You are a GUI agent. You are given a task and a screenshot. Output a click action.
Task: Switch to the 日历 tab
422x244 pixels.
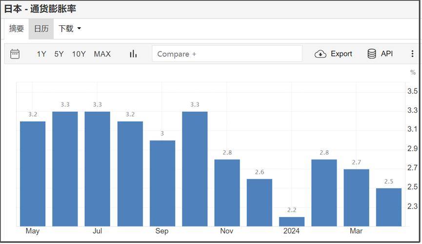click(41, 28)
